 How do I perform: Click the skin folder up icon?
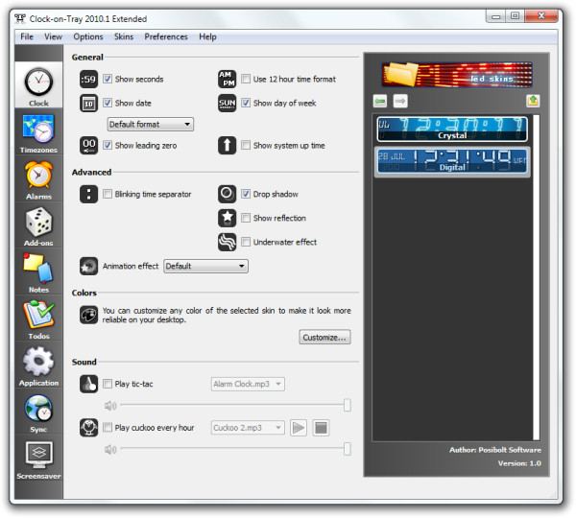tap(533, 101)
